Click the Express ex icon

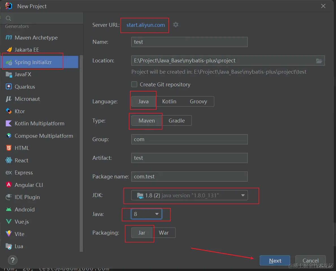pyautogui.click(x=9, y=172)
